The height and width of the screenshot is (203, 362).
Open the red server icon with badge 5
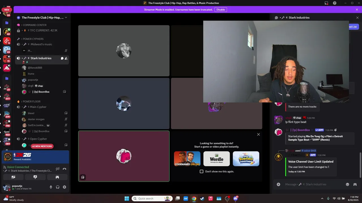point(7,41)
